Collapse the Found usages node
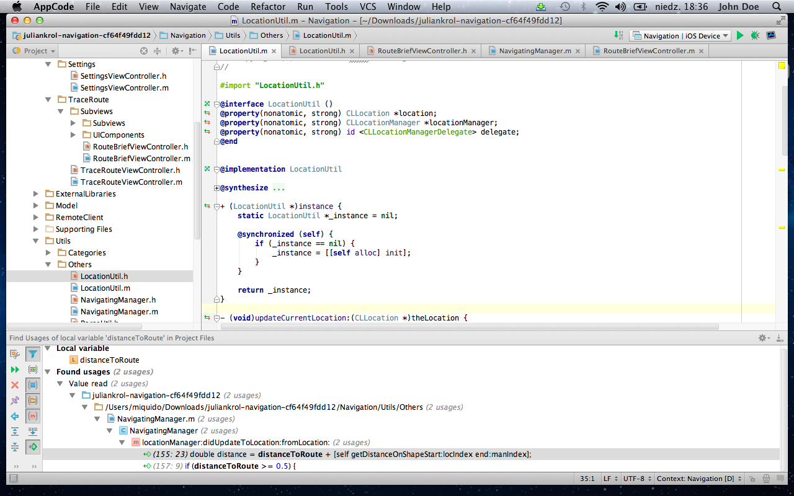 48,372
